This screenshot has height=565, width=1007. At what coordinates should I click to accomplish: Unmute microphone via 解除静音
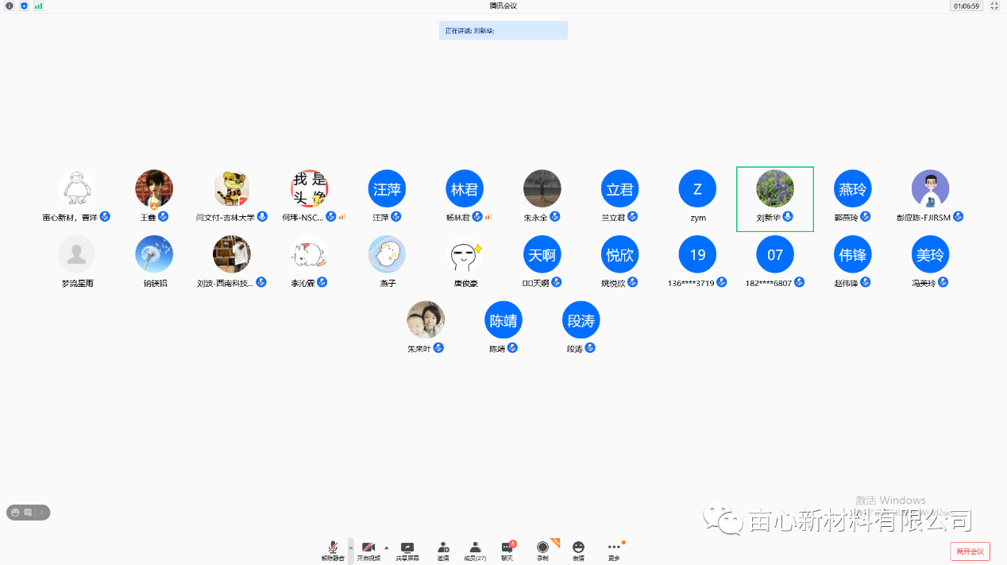[x=333, y=551]
